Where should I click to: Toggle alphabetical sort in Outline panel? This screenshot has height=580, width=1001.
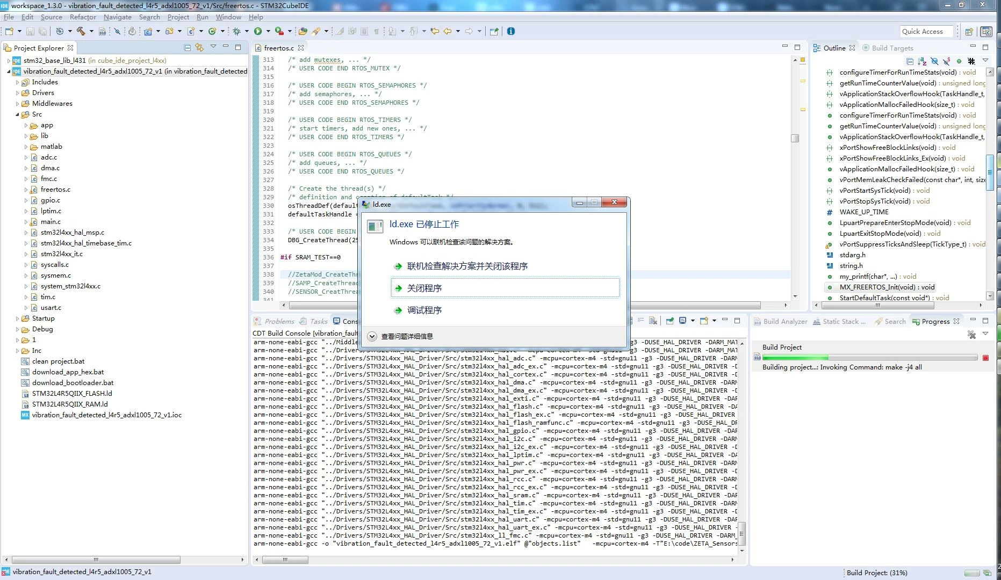click(923, 61)
